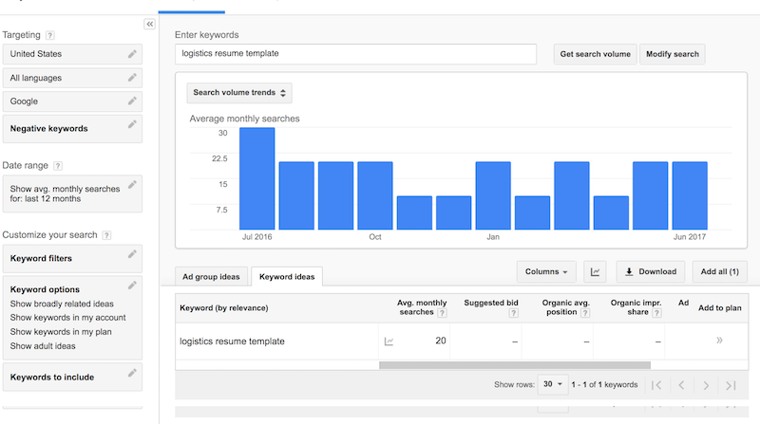Image resolution: width=760 pixels, height=424 pixels.
Task: Edit Keywords to include pencil icon
Action: [132, 373]
